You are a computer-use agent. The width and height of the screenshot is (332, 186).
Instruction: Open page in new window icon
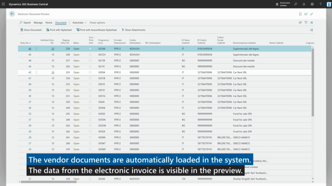coord(306,14)
